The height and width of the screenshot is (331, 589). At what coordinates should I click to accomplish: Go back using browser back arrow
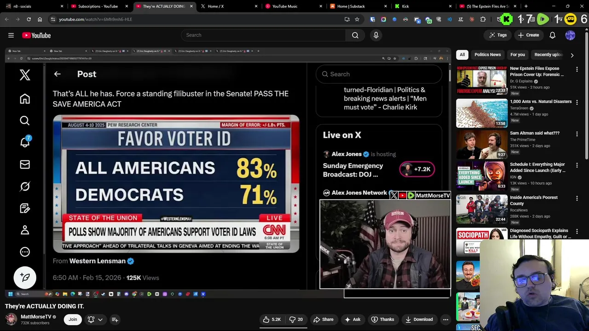tap(7, 19)
